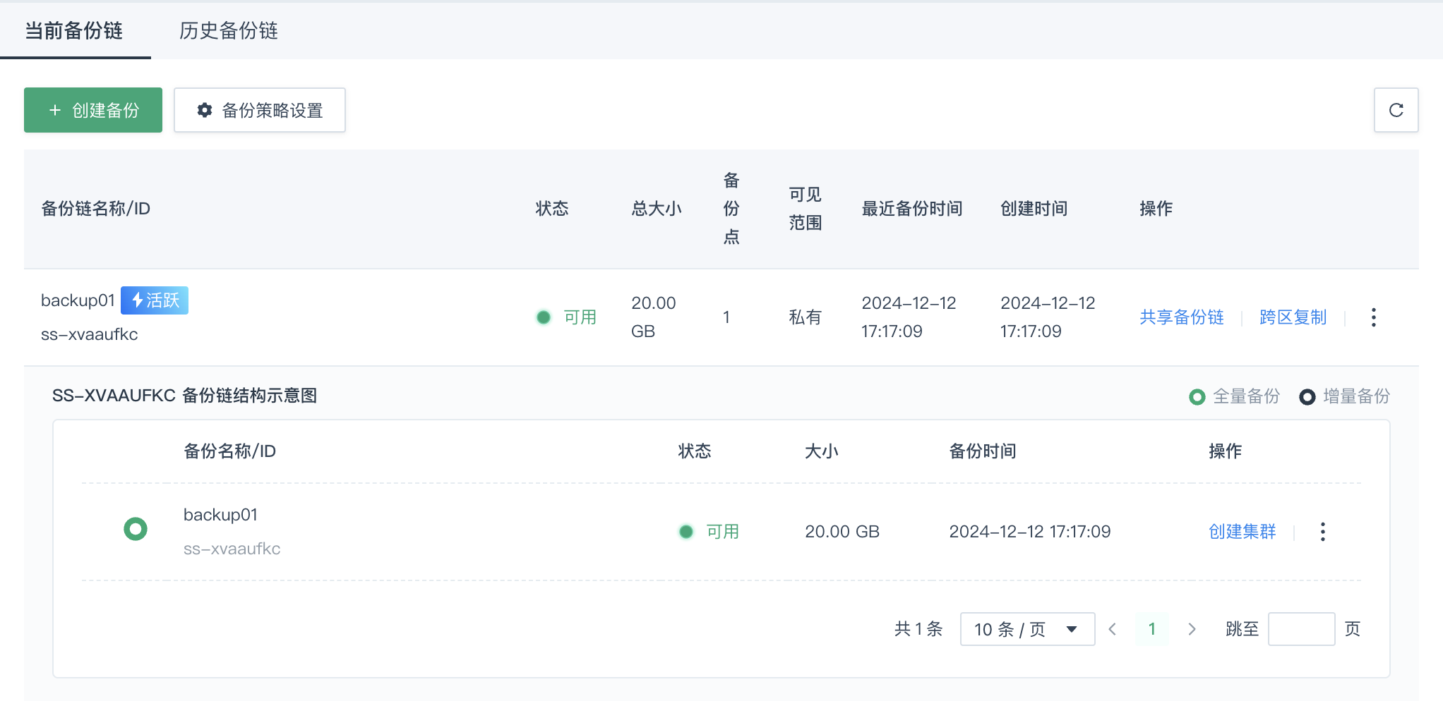The width and height of the screenshot is (1443, 701).
Task: Click the full backup legend green circle
Action: (1197, 397)
